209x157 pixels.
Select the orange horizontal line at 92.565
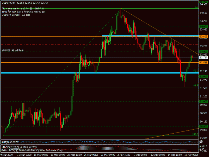pyautogui.click(x=99, y=62)
